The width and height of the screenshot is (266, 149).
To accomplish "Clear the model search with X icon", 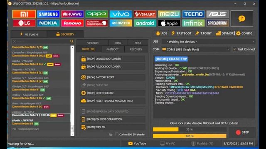I will click(15, 41).
